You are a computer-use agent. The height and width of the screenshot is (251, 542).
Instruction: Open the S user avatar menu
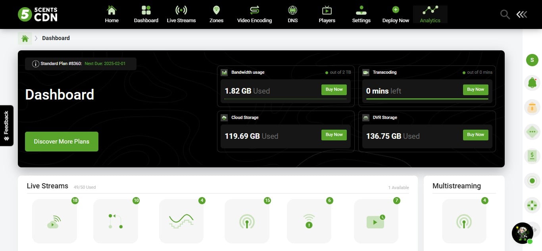point(532,60)
